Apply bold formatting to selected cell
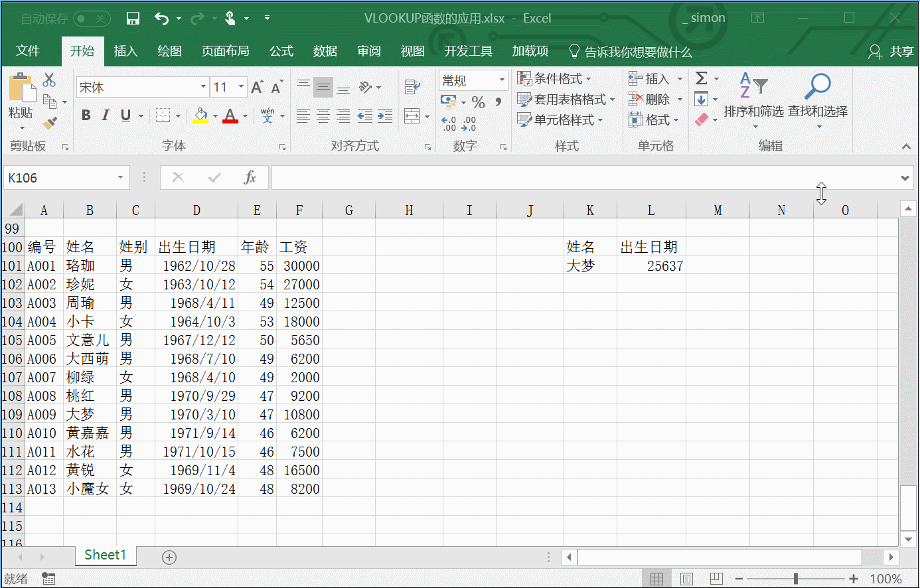 (x=85, y=115)
